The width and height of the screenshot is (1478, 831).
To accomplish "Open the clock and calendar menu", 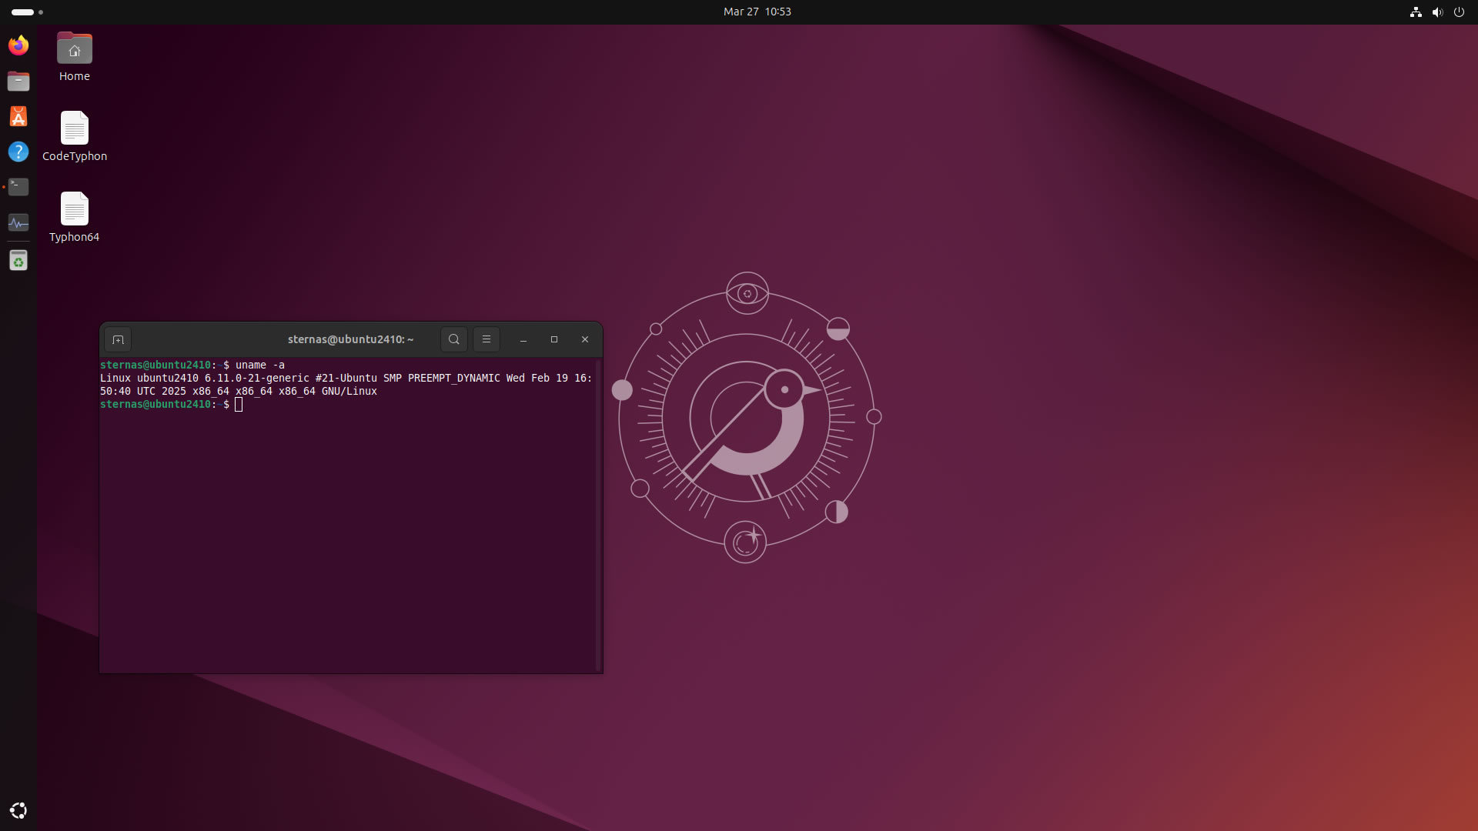I will 757,12.
